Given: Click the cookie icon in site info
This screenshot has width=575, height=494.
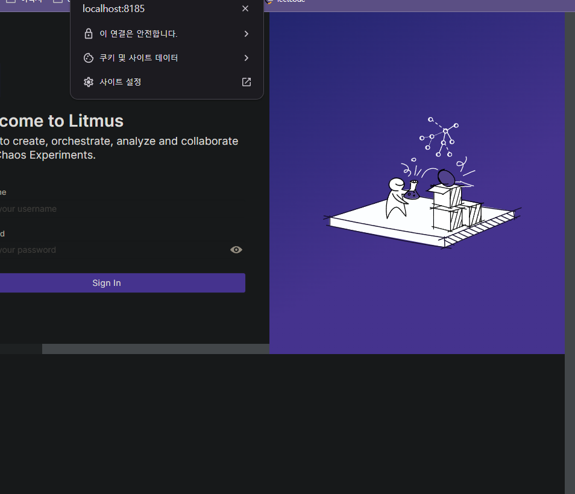Looking at the screenshot, I should pyautogui.click(x=89, y=58).
